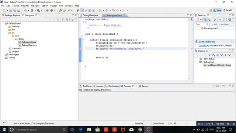The width and height of the screenshot is (236, 133).
Task: Open Microsoft Edge from taskbar
Action: pos(81,130)
